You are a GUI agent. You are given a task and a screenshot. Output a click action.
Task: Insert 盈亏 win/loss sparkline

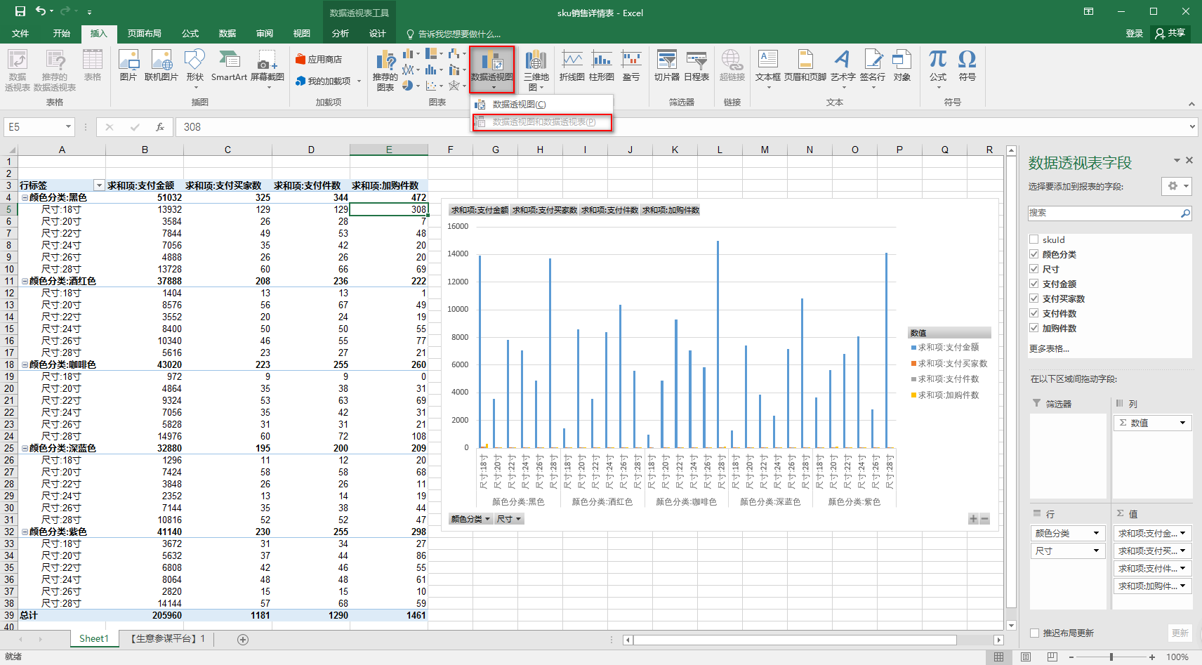tap(631, 65)
